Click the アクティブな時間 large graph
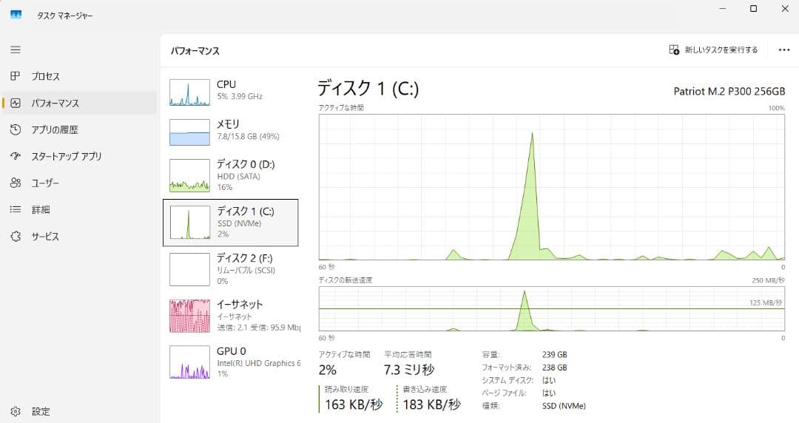 tap(552, 187)
